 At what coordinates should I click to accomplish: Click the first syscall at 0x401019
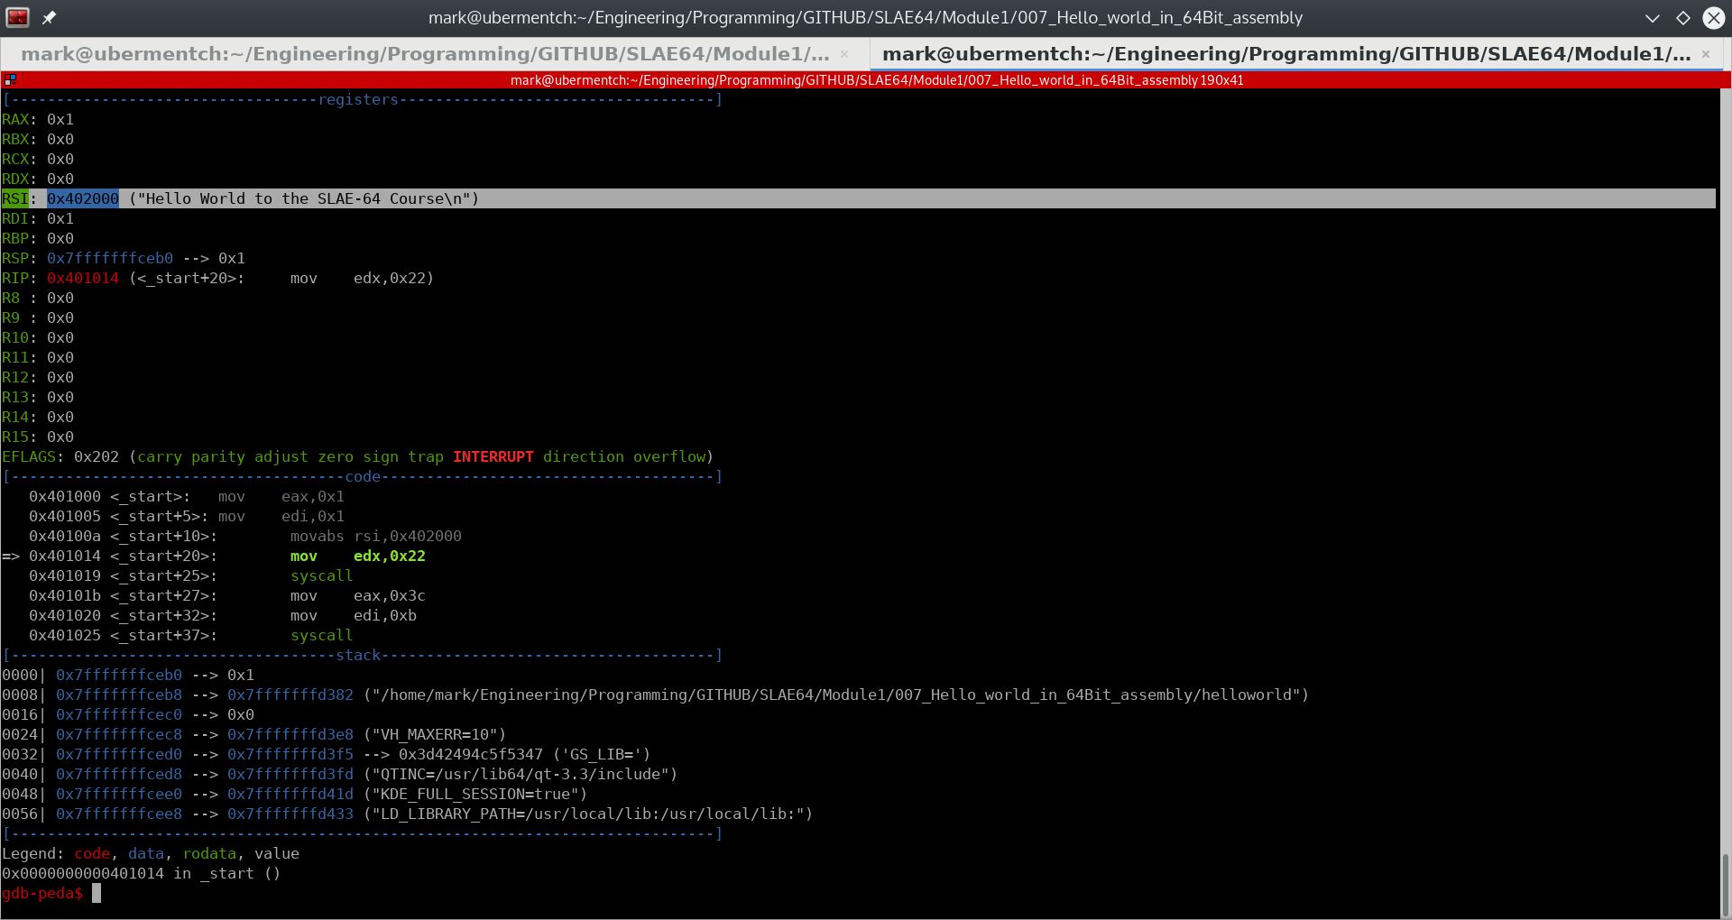(322, 575)
